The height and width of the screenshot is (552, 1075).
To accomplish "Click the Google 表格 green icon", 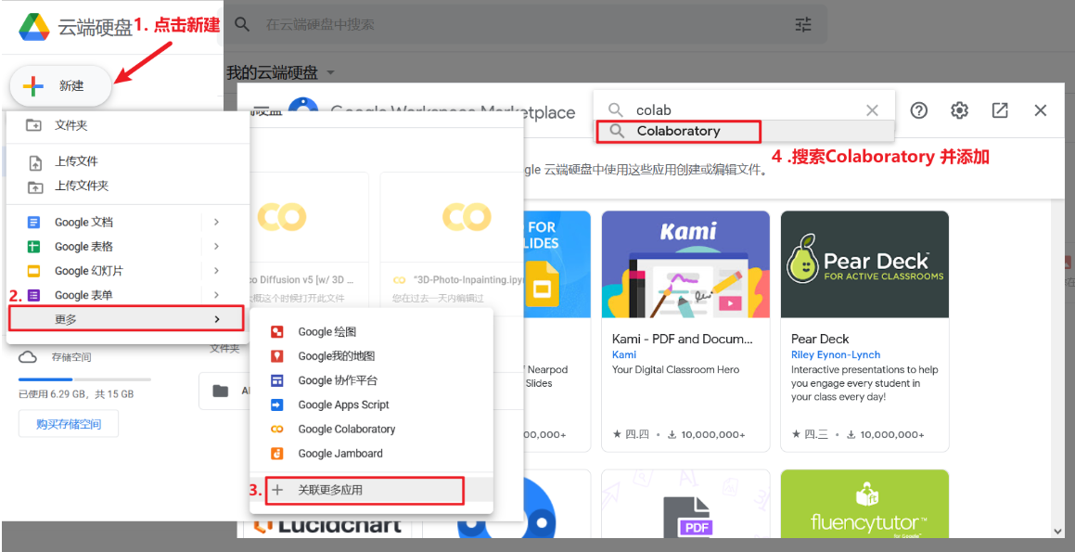I will point(33,246).
